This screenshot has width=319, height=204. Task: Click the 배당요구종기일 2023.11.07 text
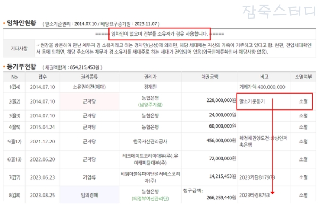[x=129, y=24]
